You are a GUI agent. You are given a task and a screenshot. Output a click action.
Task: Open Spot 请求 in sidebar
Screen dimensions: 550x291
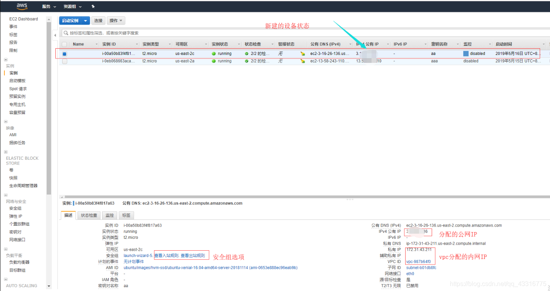pos(18,89)
